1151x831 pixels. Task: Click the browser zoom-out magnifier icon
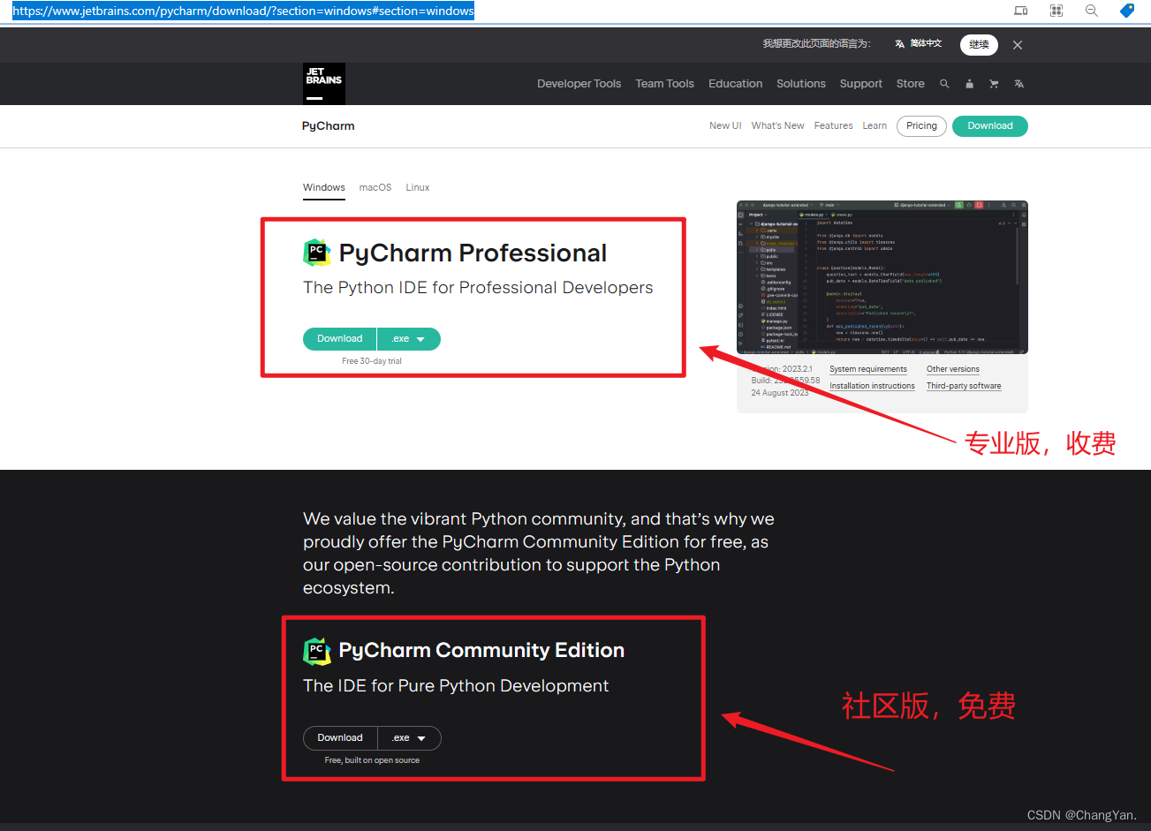[x=1092, y=11]
